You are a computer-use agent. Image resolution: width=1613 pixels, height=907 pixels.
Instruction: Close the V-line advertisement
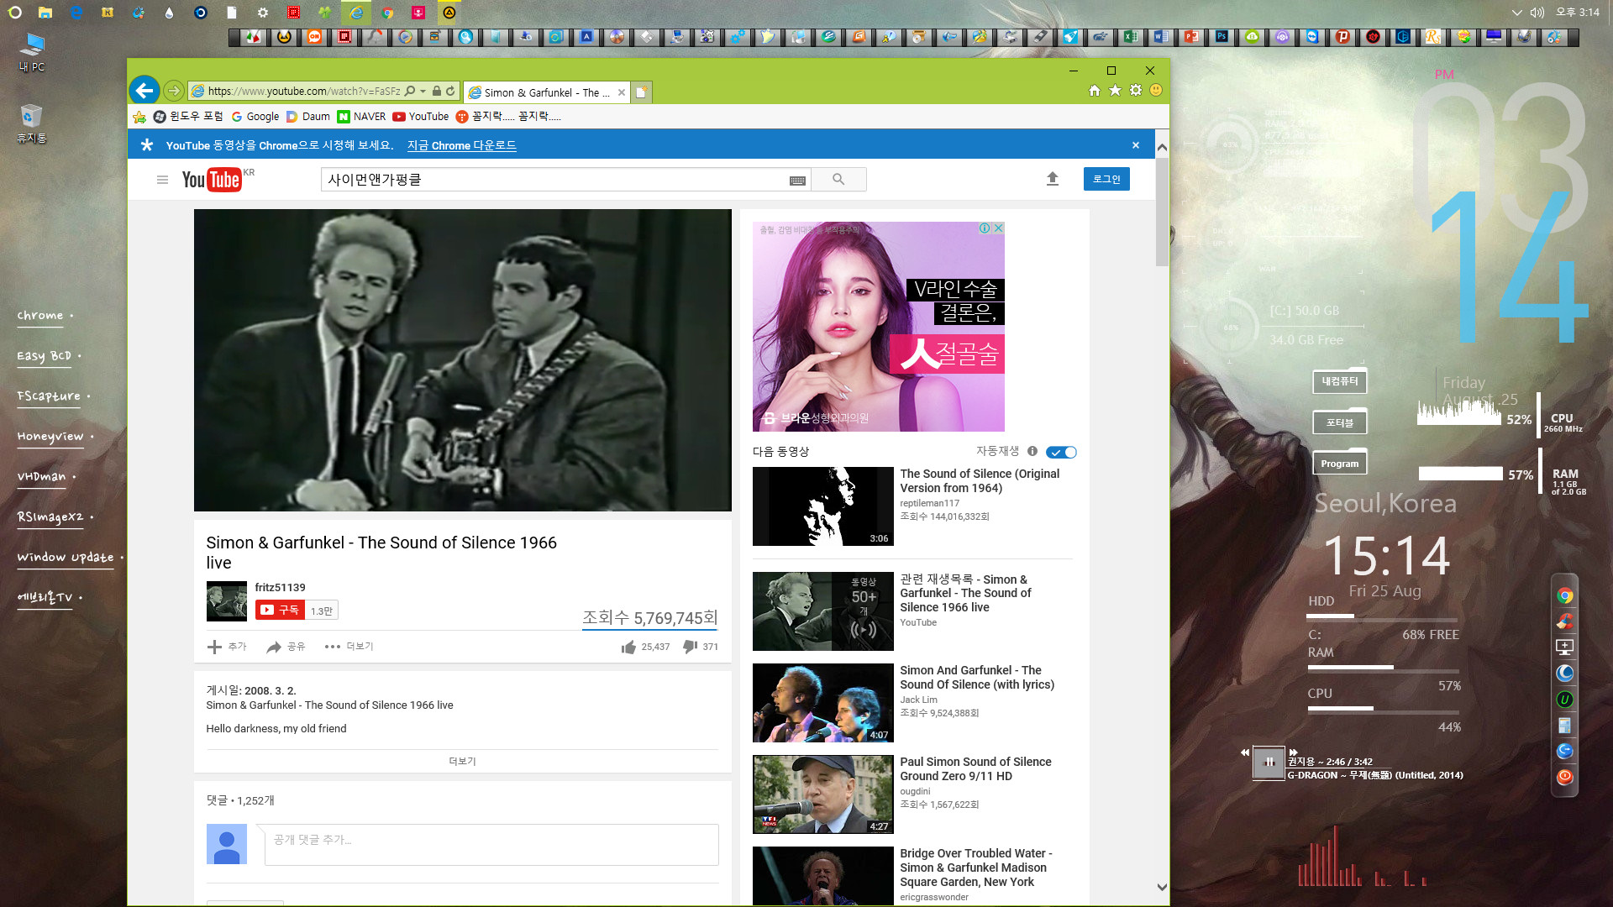pos(998,228)
